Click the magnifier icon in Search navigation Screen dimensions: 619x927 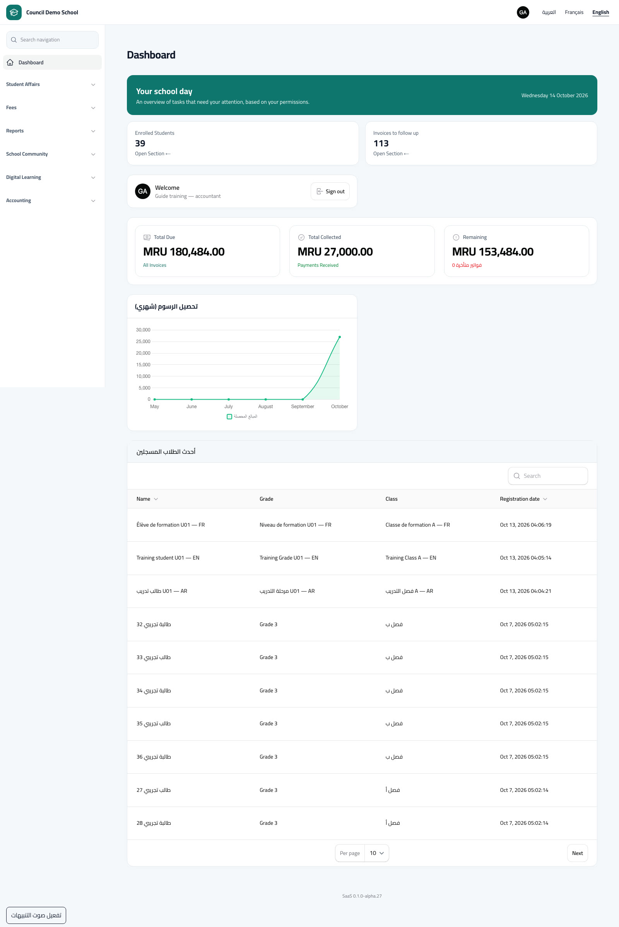point(14,40)
